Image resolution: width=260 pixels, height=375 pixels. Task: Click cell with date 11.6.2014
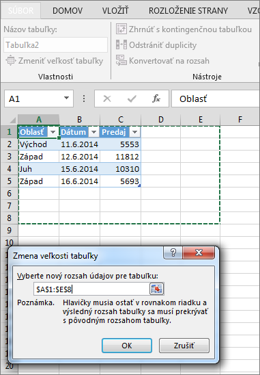(79, 144)
